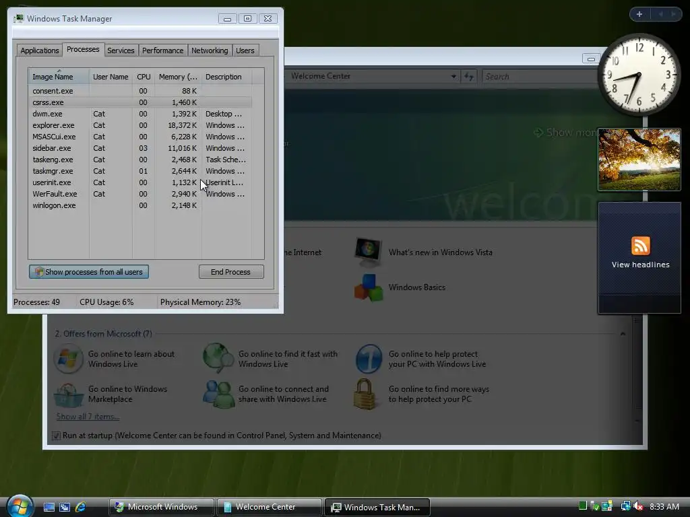Select the sidebar.exe process
The image size is (690, 517).
tap(140, 148)
